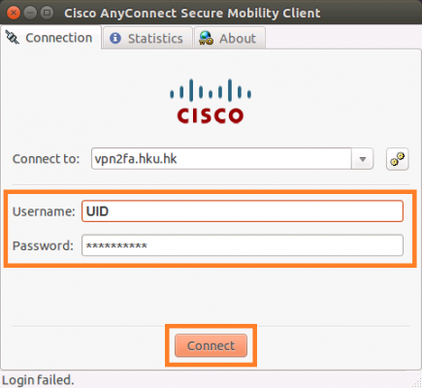
Task: Click the Cisco AnyConnect title bar text
Action: [x=192, y=14]
